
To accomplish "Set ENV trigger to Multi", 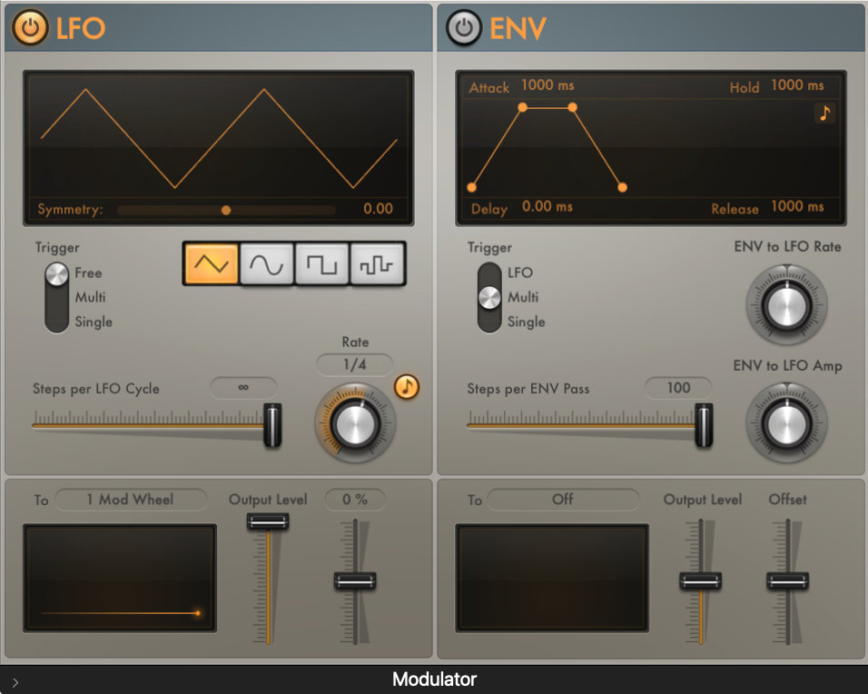I will (523, 297).
